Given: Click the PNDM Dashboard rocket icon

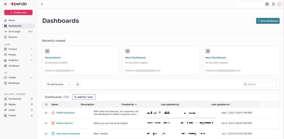Looking at the screenshot, I should (x=53, y=113).
